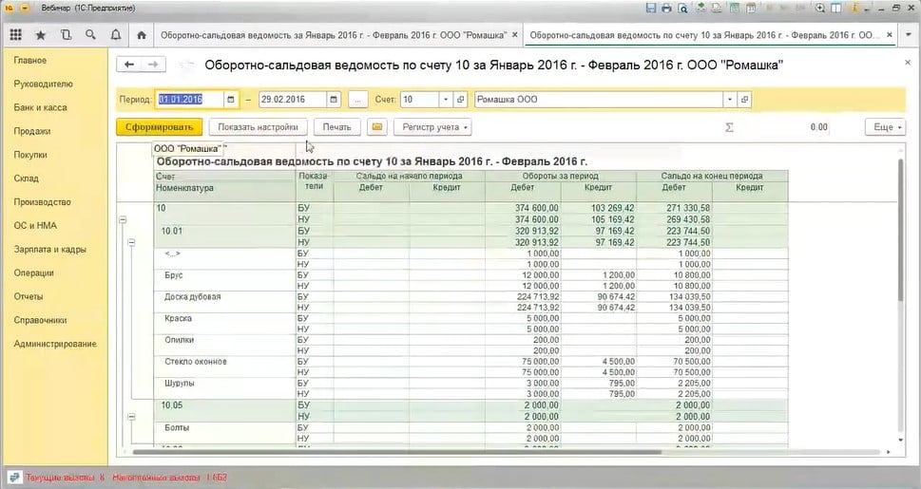Collapse the 10.05 subaccount group

(131, 416)
